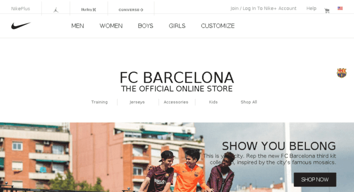Select the Jerseys store tab
The height and width of the screenshot is (192, 354).
(x=137, y=102)
